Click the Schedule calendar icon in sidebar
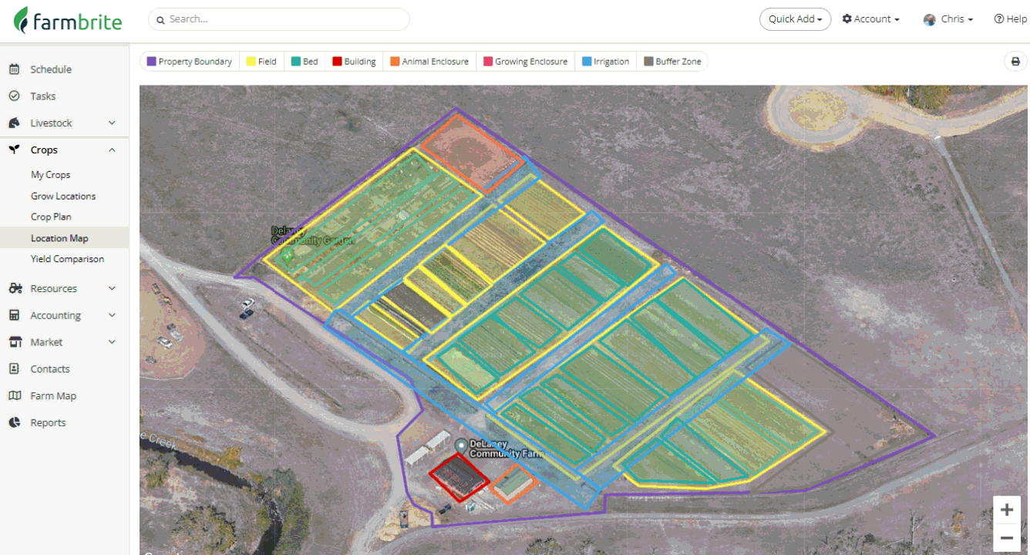The height and width of the screenshot is (555, 1030). click(14, 69)
